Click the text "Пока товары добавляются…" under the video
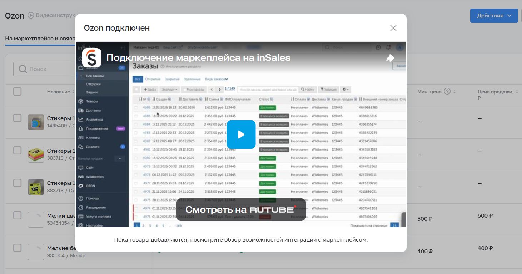522x274 pixels. 241,240
